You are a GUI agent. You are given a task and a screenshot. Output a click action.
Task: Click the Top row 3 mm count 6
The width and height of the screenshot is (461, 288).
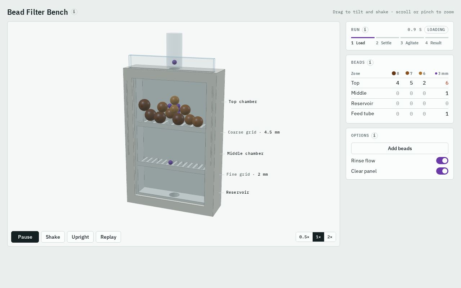pyautogui.click(x=447, y=83)
